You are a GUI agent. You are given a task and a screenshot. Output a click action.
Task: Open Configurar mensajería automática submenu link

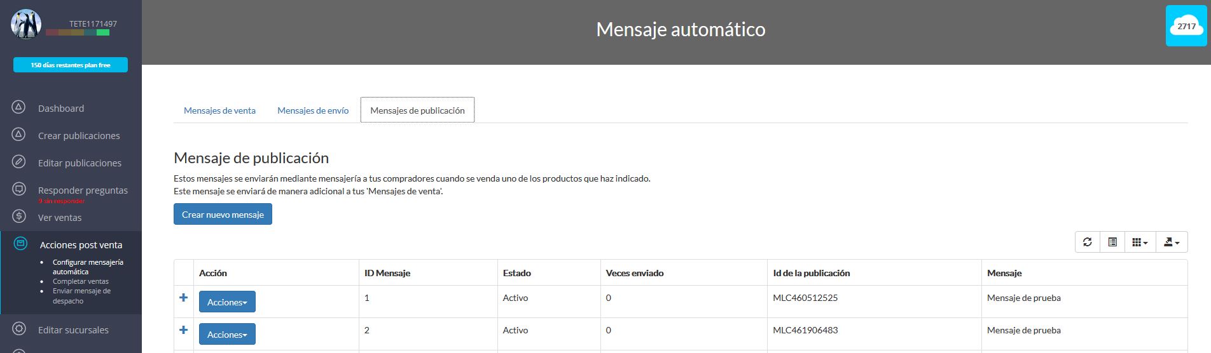tap(88, 267)
